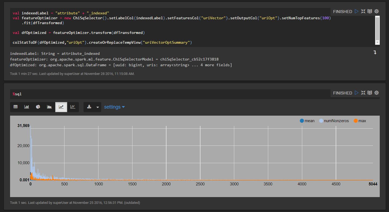Image resolution: width=389 pixels, height=212 pixels.
Task: Select the scatter plot visualization
Action: [72, 107]
